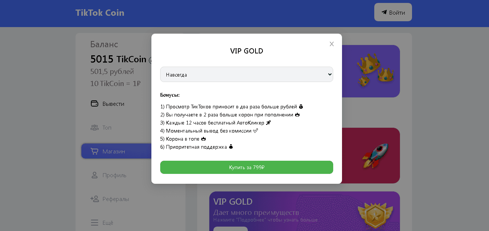Select the Рефералы menu item
The height and width of the screenshot is (231, 489).
116,199
